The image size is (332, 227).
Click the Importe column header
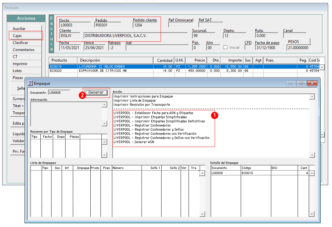point(232,60)
